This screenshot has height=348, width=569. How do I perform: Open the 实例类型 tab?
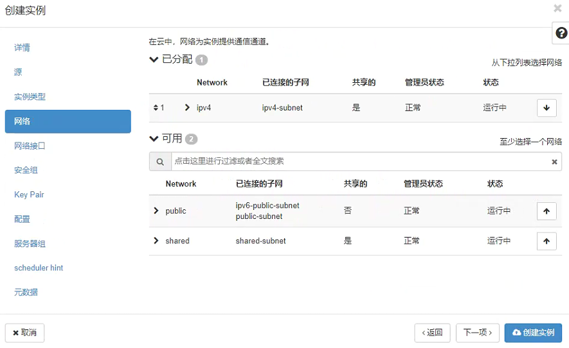(x=30, y=97)
